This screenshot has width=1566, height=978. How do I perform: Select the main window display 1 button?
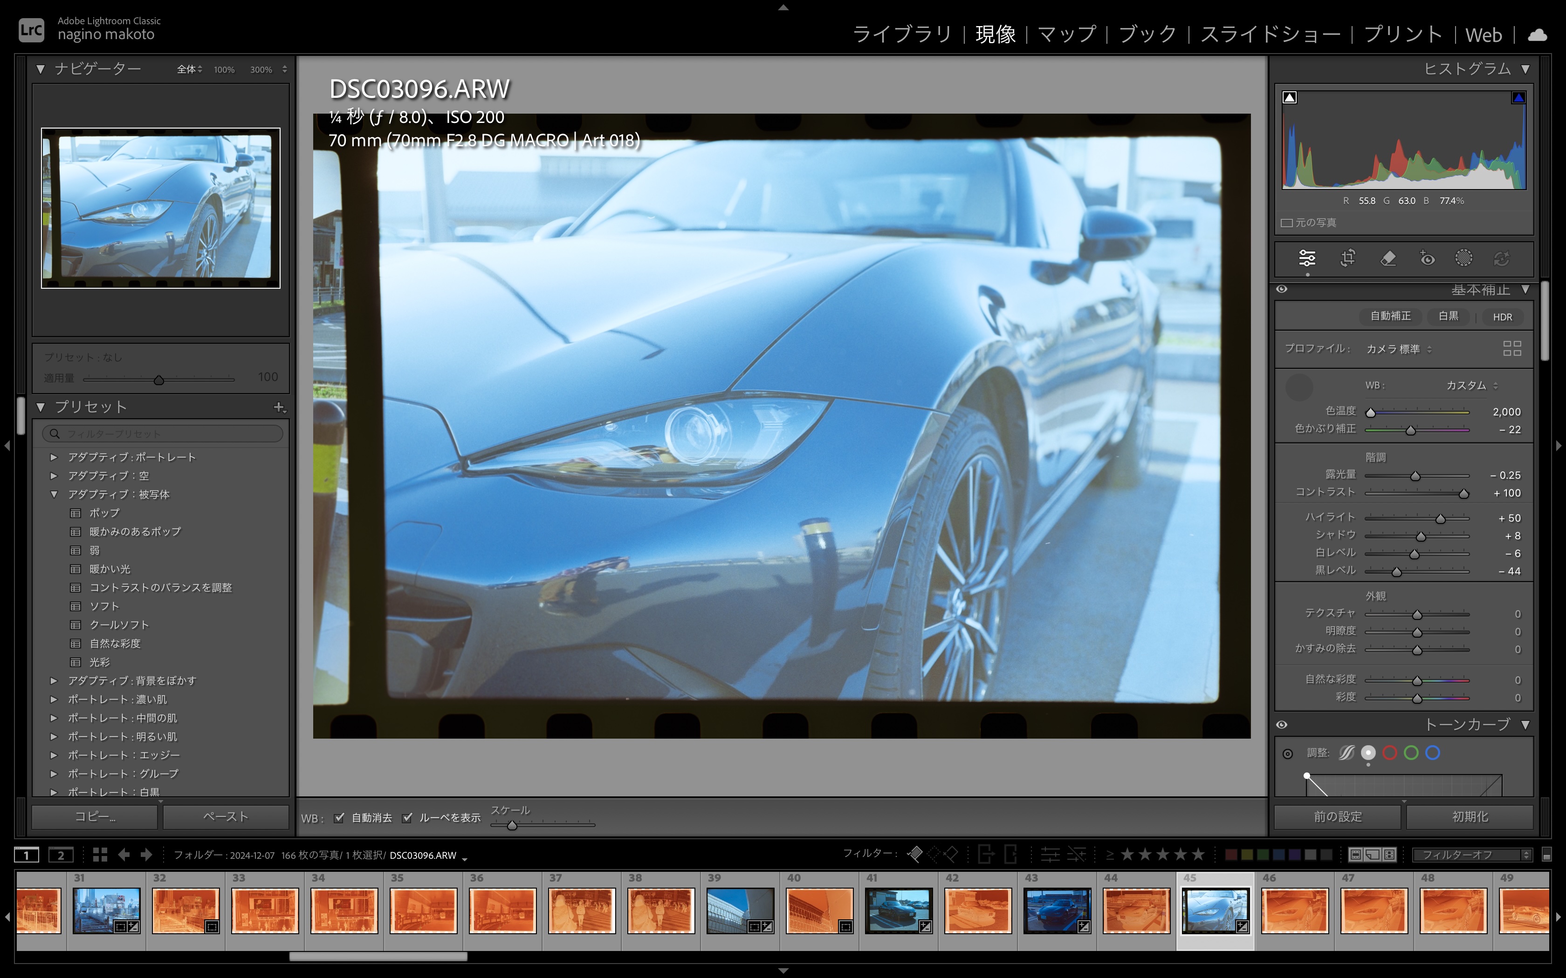click(x=27, y=855)
